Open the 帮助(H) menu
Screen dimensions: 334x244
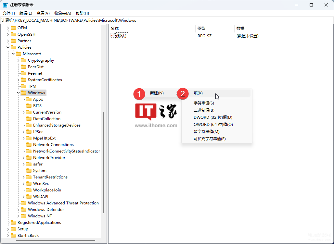(x=82, y=13)
